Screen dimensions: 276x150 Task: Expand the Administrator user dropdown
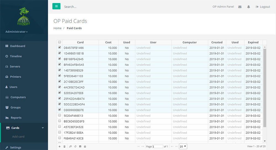(x=17, y=32)
